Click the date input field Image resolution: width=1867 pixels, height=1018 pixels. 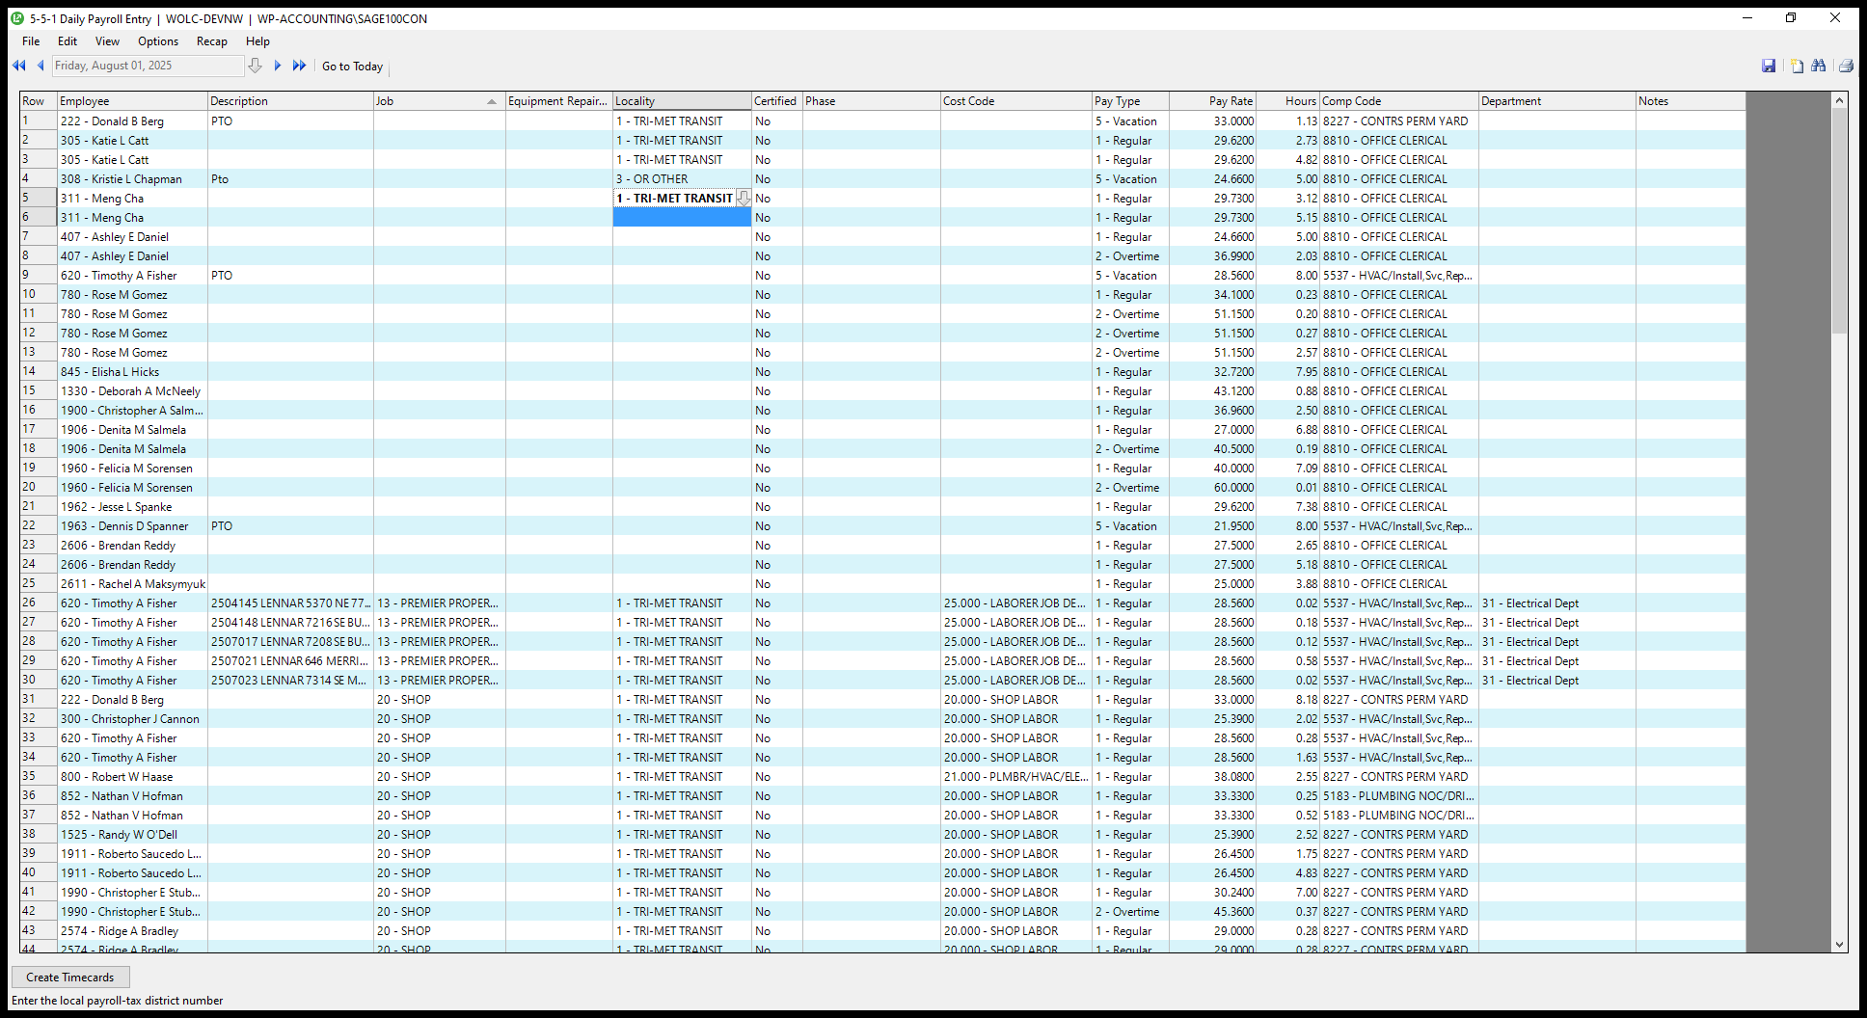(x=148, y=66)
